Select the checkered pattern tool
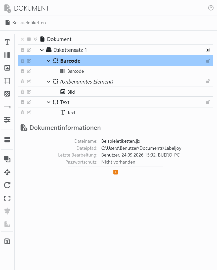Image resolution: width=217 pixels, height=270 pixels. (7, 94)
